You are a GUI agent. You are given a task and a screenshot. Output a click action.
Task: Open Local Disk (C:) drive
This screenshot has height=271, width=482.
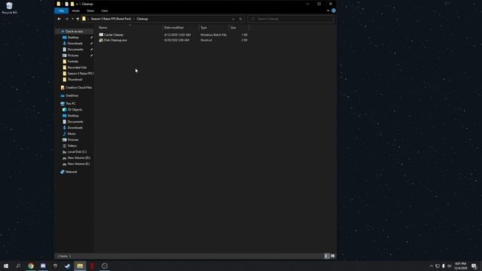point(77,152)
